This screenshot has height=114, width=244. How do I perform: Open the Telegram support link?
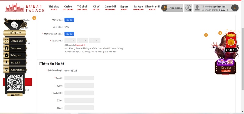coord(14,55)
